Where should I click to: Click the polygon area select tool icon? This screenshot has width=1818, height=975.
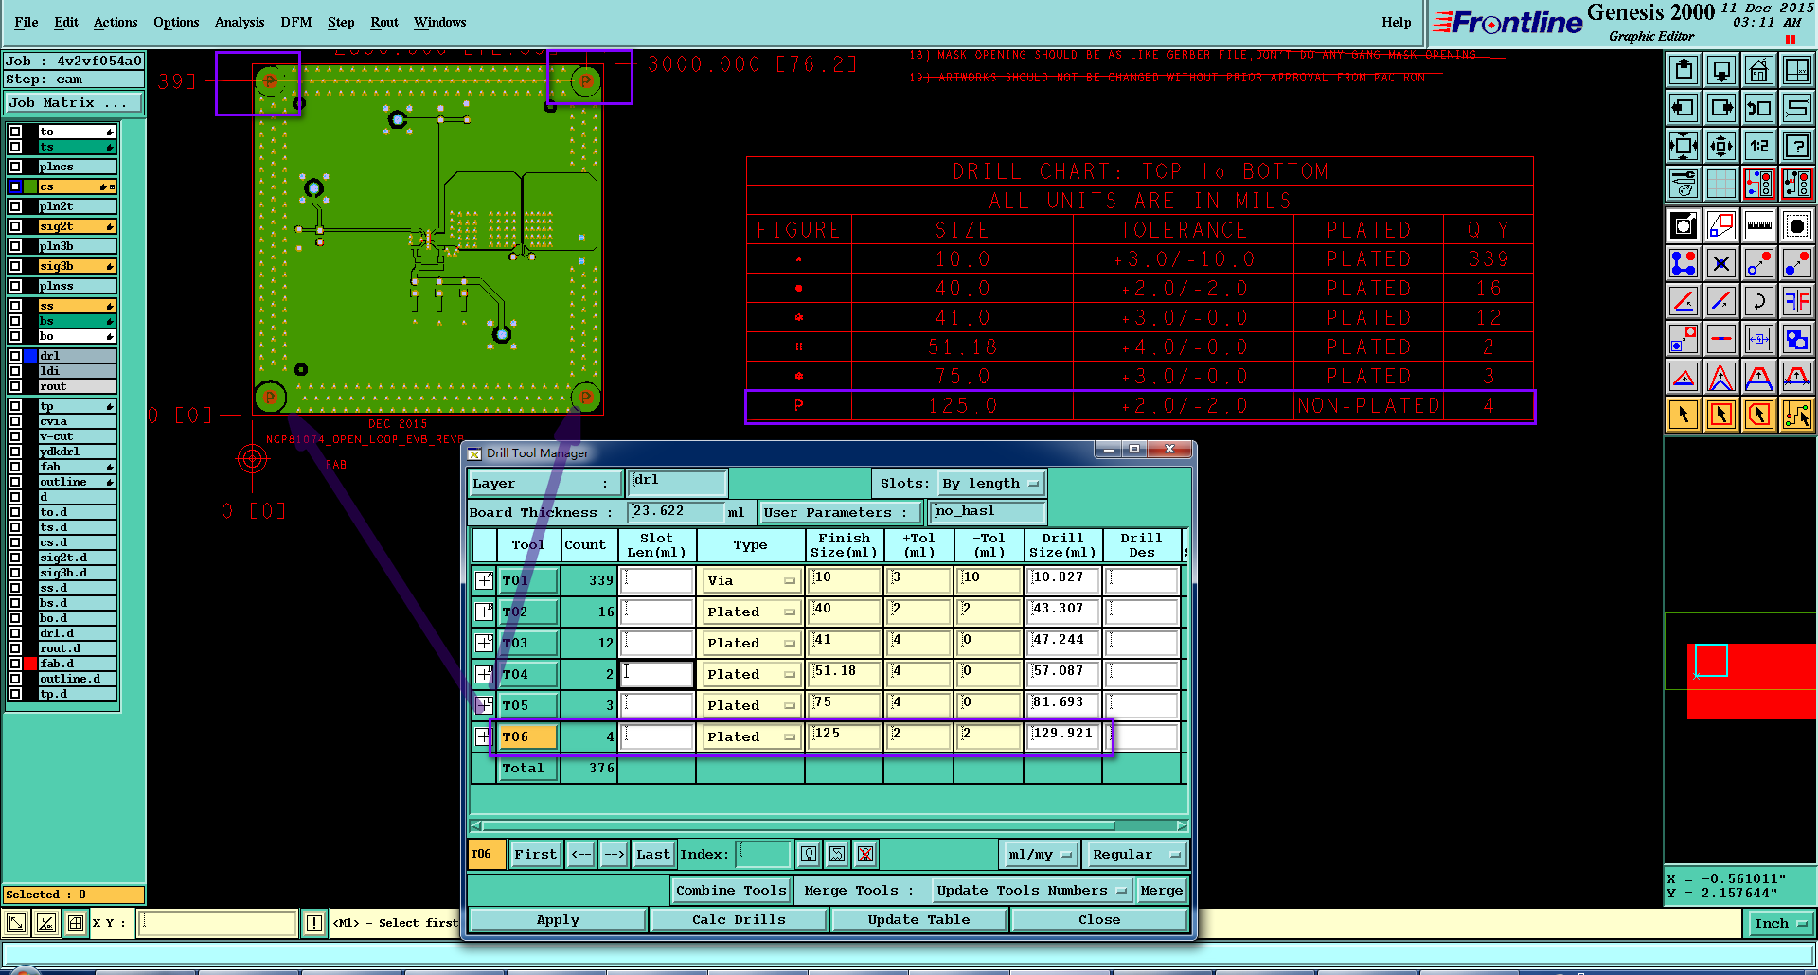1758,415
